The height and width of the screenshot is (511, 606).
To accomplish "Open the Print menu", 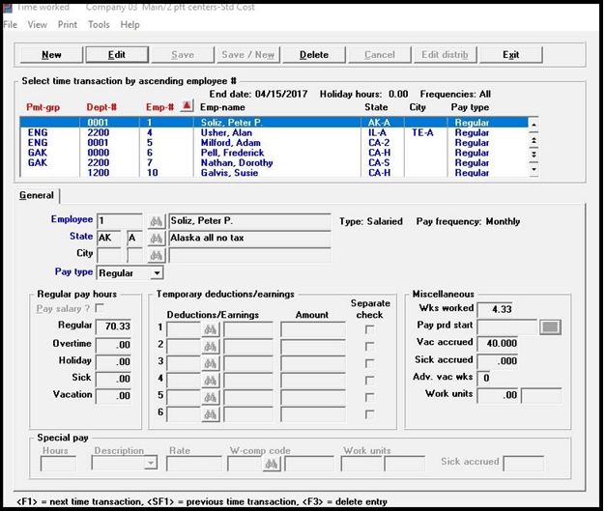I will coord(68,24).
